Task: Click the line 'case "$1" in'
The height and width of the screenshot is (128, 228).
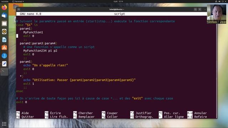Action: click(27, 25)
